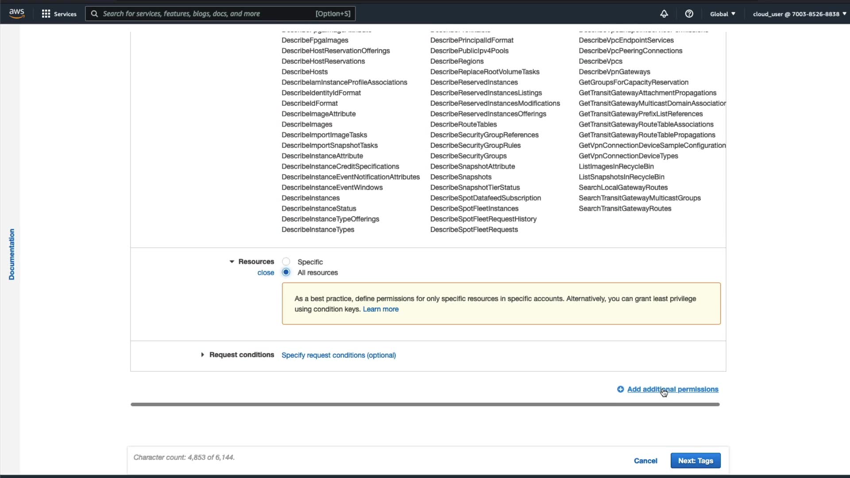850x478 pixels.
Task: Open the Global region dropdown
Action: pos(722,14)
